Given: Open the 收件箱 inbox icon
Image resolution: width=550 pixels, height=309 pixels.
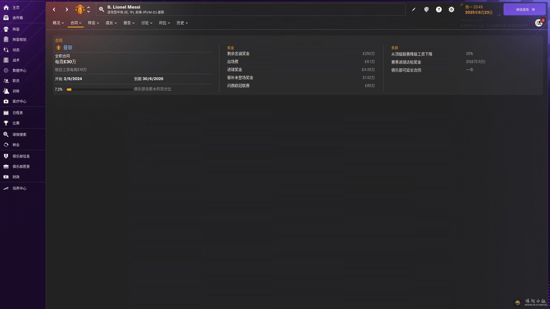Looking at the screenshot, I should [6, 18].
